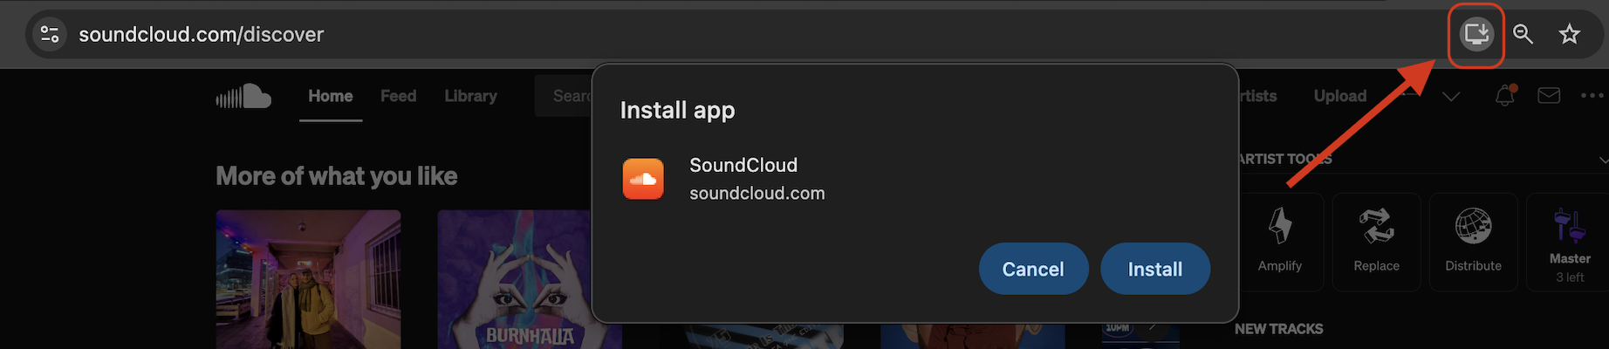Bookmark this page with the star icon
The width and height of the screenshot is (1609, 349).
point(1570,34)
